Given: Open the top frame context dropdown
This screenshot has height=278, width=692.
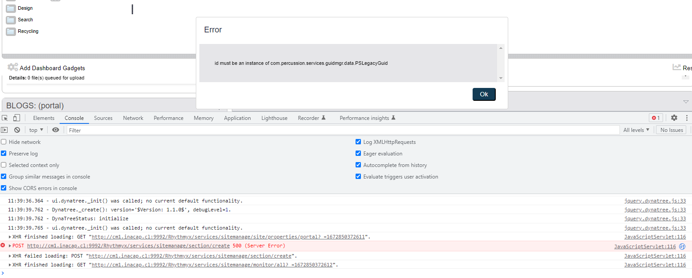Looking at the screenshot, I should (35, 130).
